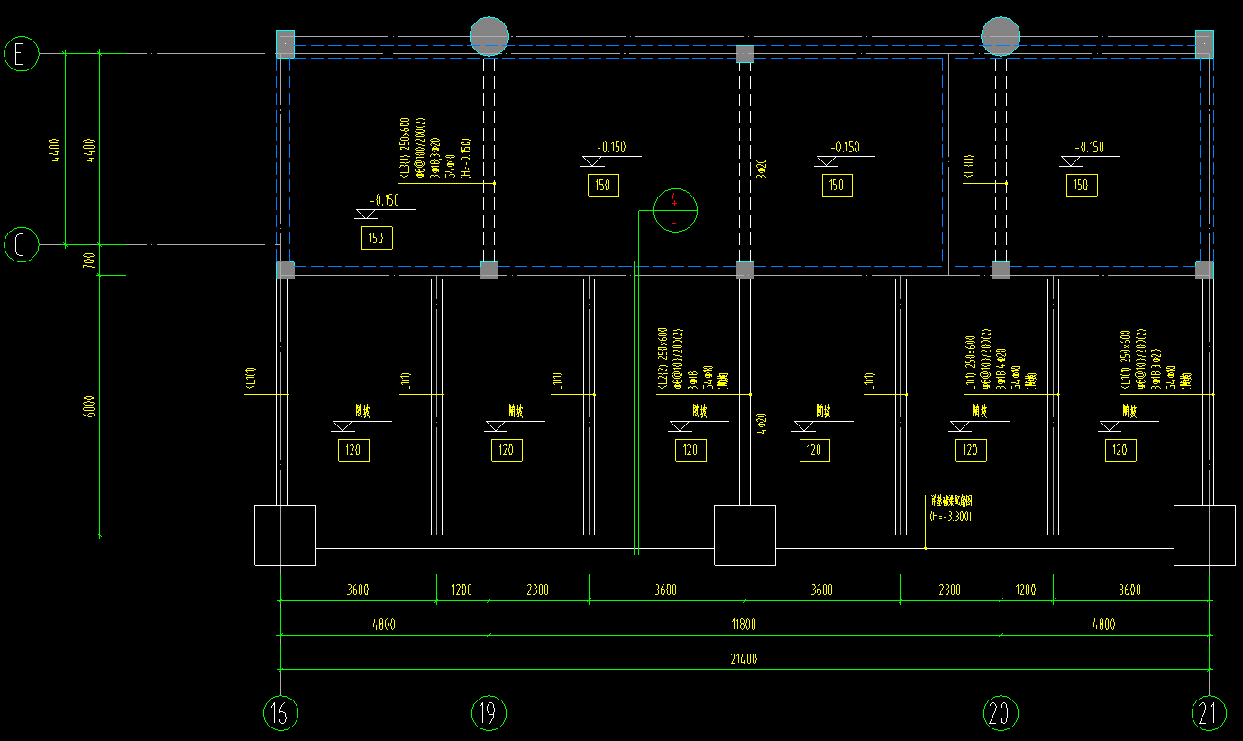This screenshot has width=1243, height=741.
Task: Click the 150 slab box right of 3Φ20 label
Action: (836, 185)
